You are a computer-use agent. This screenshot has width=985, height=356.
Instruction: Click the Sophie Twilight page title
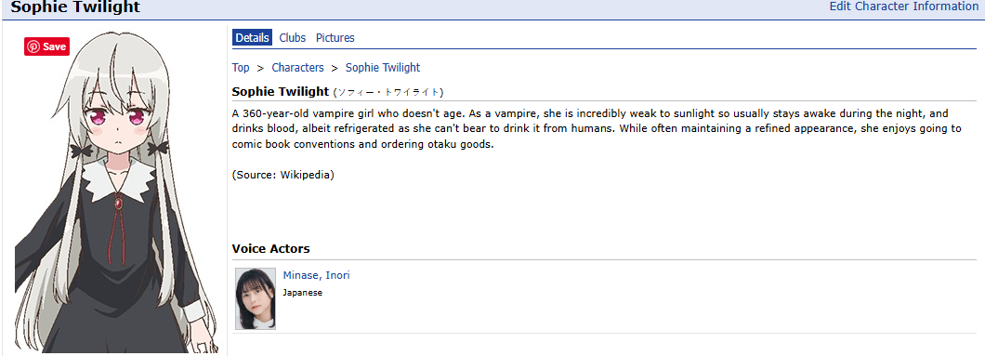[x=75, y=7]
